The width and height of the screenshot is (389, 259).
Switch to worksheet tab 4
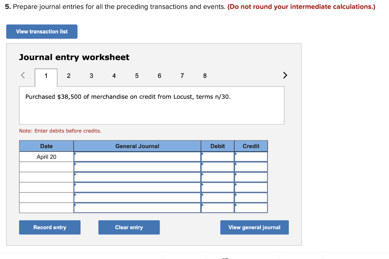point(114,76)
